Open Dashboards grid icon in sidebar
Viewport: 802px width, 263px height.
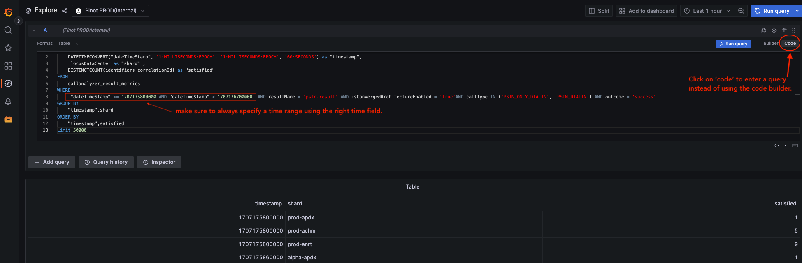pyautogui.click(x=8, y=66)
